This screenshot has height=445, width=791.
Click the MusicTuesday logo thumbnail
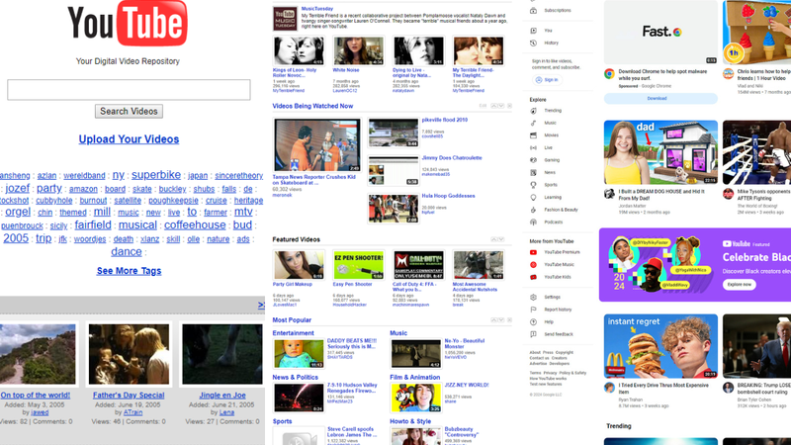[x=285, y=19]
